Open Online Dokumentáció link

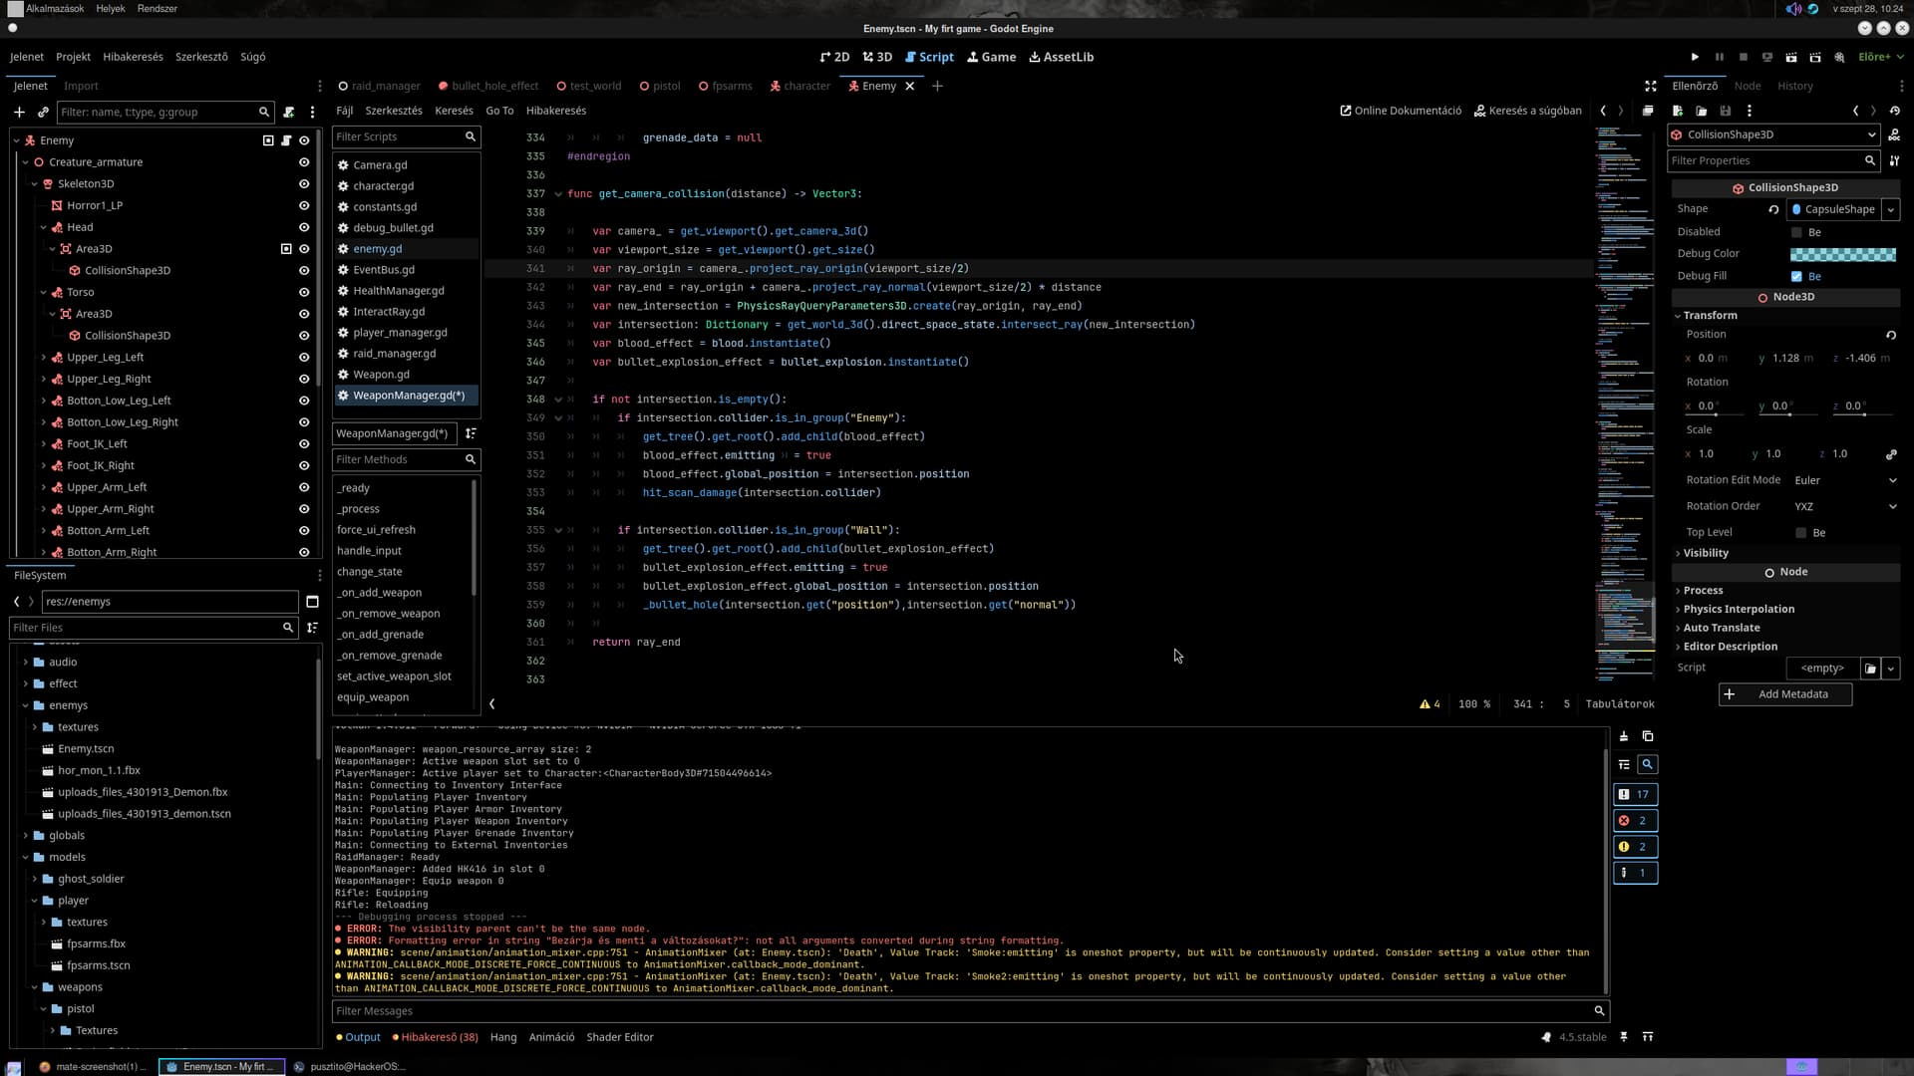pyautogui.click(x=1401, y=111)
